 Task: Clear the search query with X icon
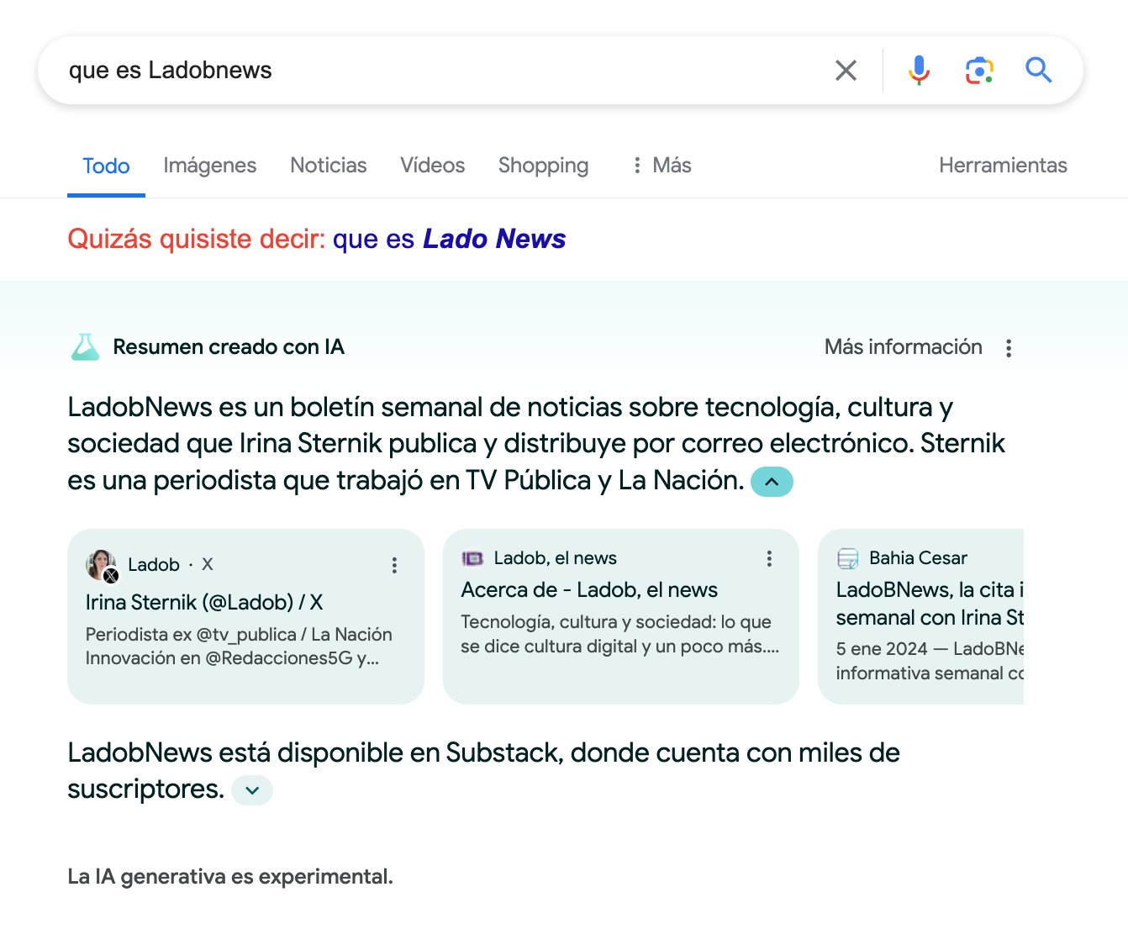tap(846, 71)
